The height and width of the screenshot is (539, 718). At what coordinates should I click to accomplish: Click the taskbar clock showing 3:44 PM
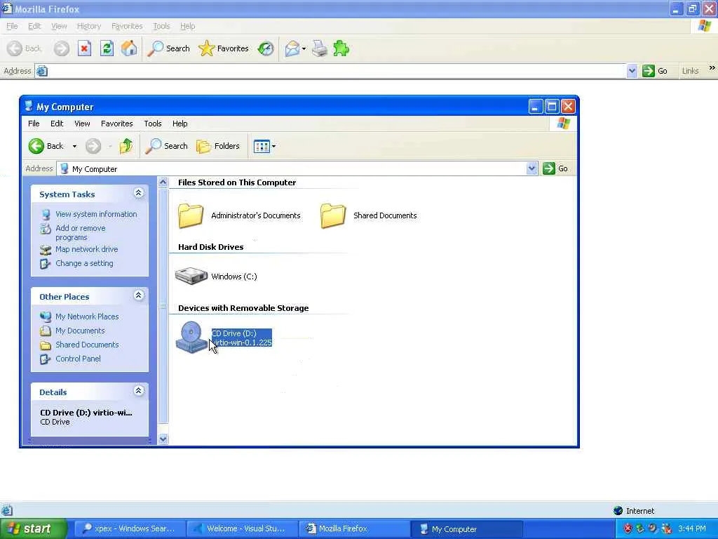tap(692, 529)
